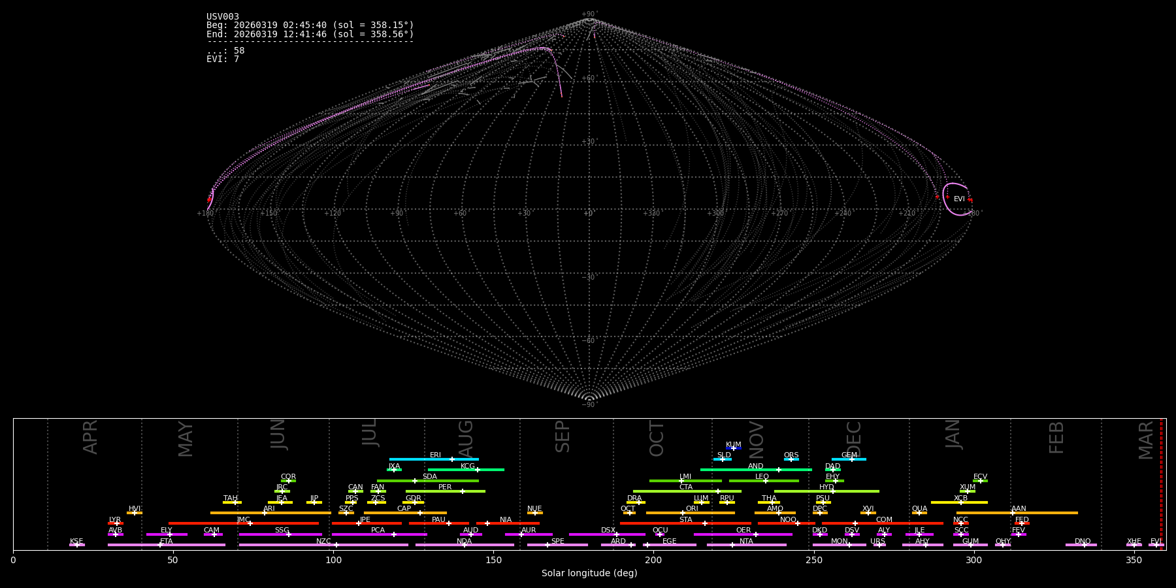Select the KCG shower label
Viewport: 1176px width, 588px height.
[x=468, y=466]
